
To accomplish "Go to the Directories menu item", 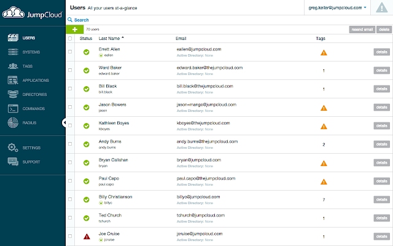I will [x=34, y=94].
